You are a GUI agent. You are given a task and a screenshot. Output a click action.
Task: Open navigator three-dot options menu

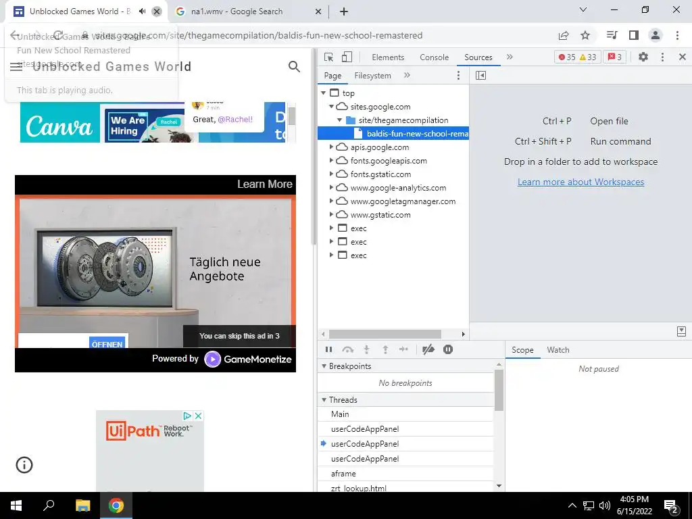(x=459, y=76)
